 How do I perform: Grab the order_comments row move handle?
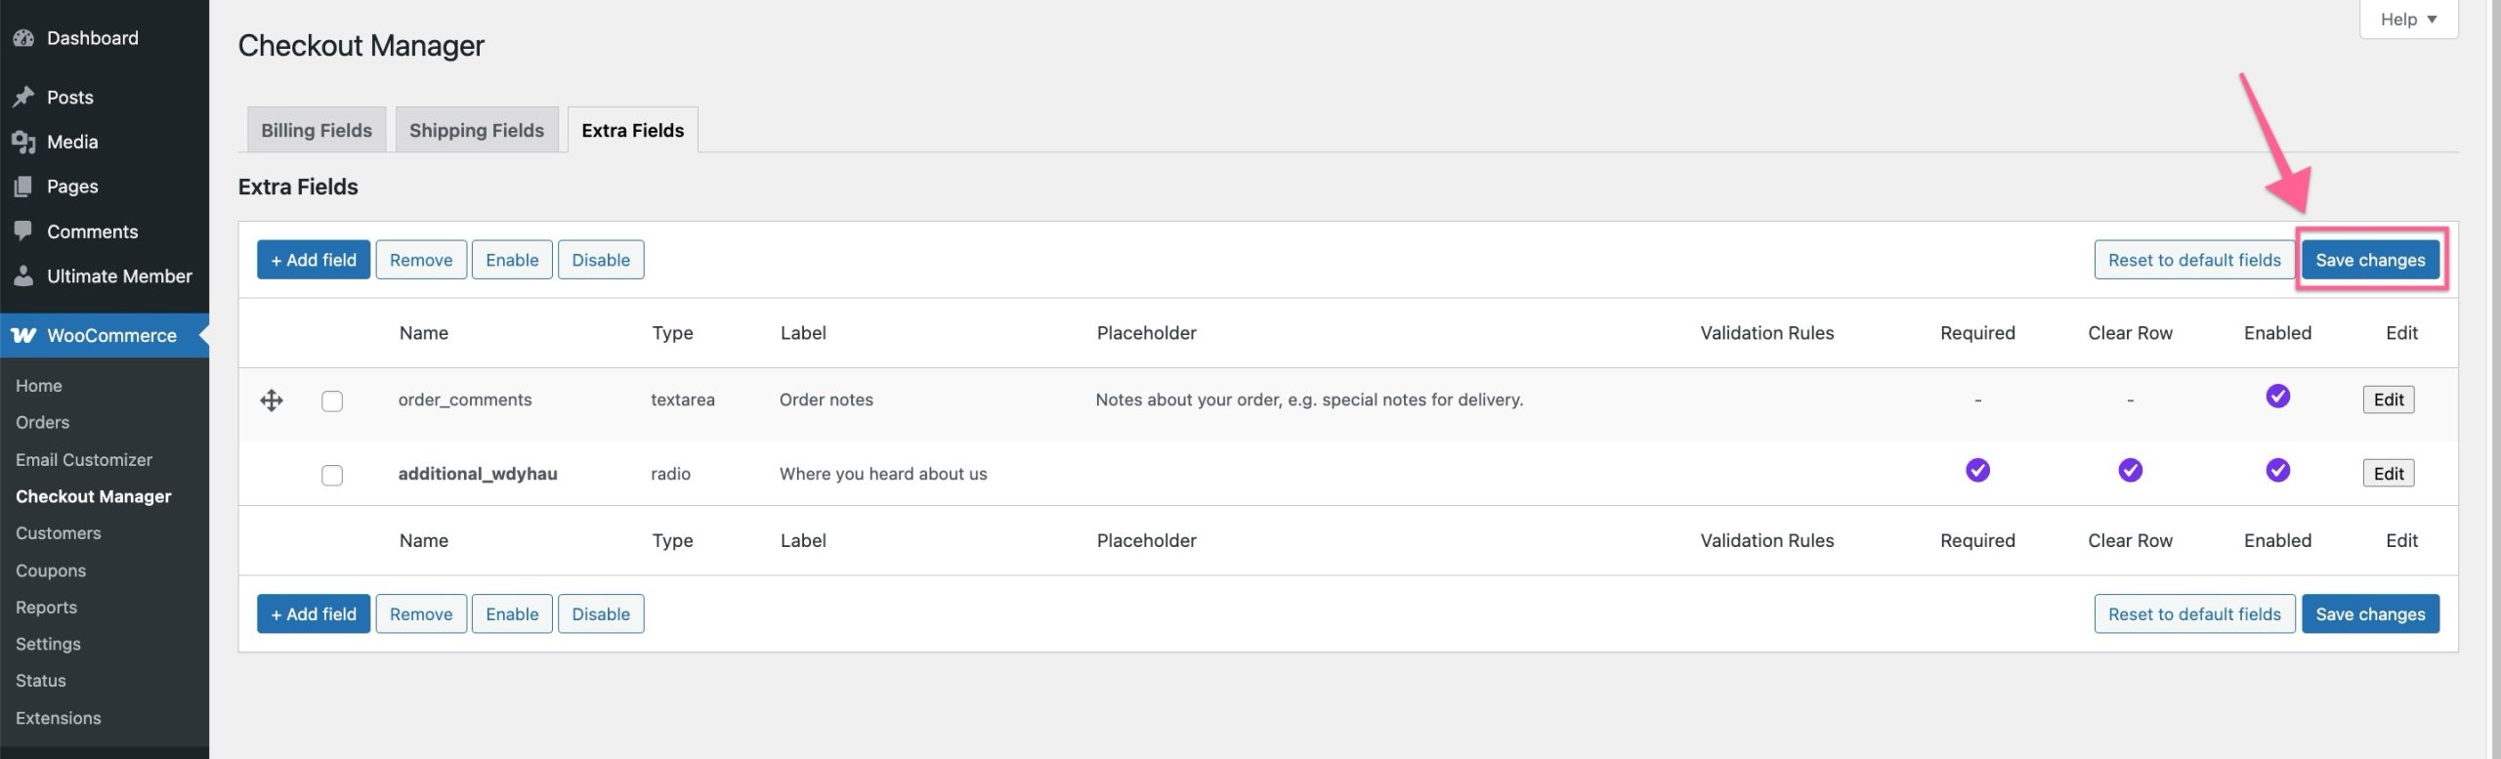coord(272,401)
